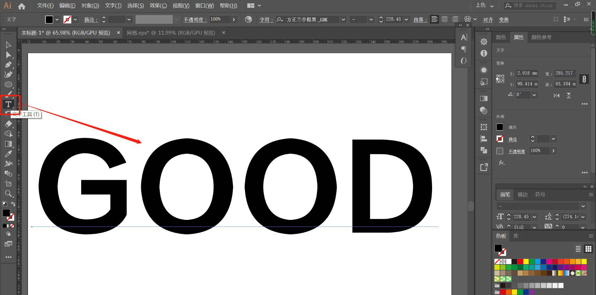Toggle constrain width and height proportions
This screenshot has height=295, width=596.
584,79
